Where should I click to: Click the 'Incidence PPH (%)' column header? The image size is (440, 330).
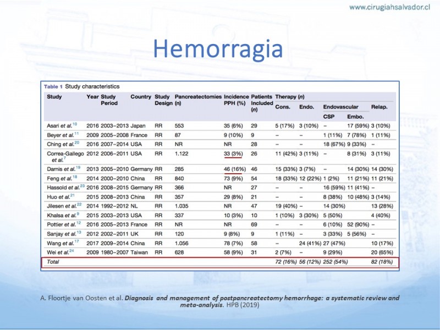(x=237, y=100)
